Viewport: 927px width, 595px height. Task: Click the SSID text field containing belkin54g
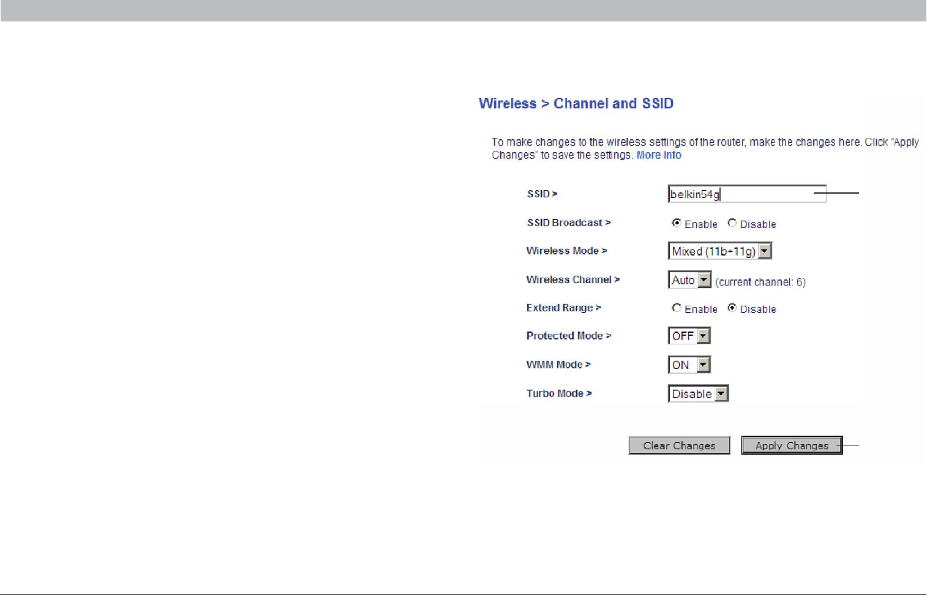click(x=747, y=194)
